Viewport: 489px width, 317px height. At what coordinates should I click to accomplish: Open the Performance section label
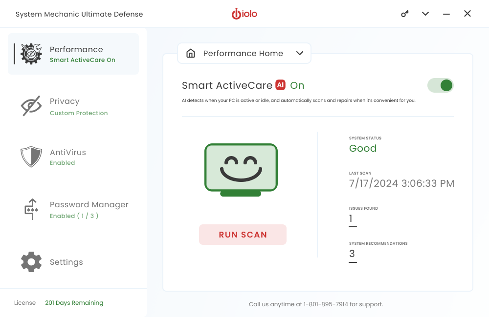coord(76,49)
